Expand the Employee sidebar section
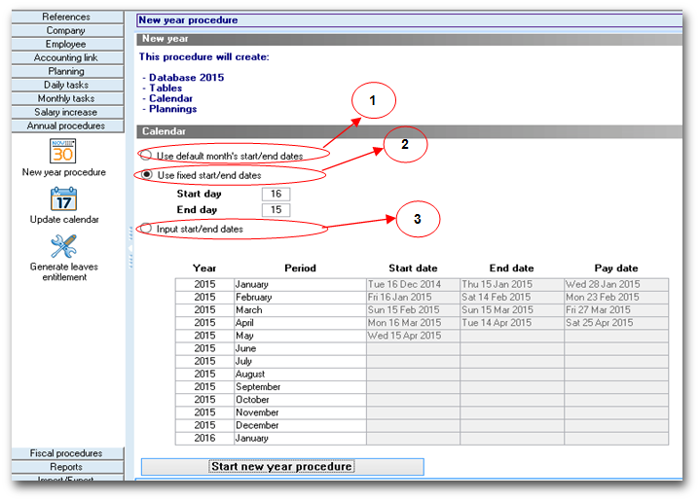The width and height of the screenshot is (700, 501). pos(66,44)
